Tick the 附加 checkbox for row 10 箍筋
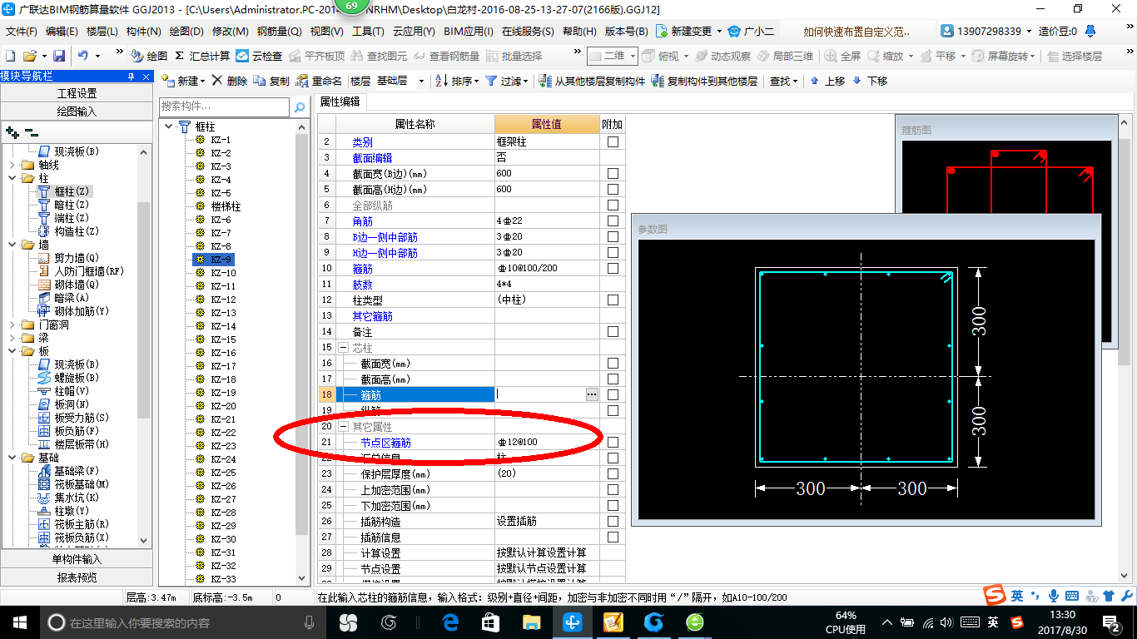The image size is (1137, 639). (613, 269)
